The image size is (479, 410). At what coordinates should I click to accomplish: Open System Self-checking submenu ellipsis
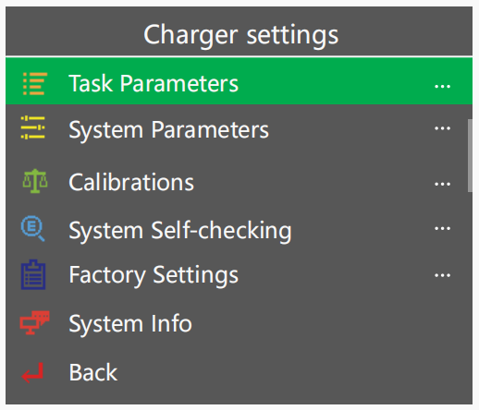[x=442, y=228]
